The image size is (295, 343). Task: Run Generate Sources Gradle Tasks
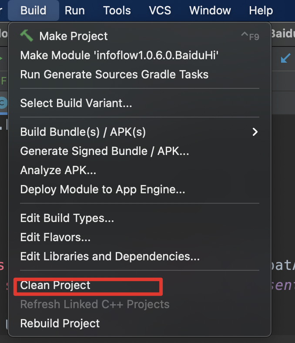point(114,74)
